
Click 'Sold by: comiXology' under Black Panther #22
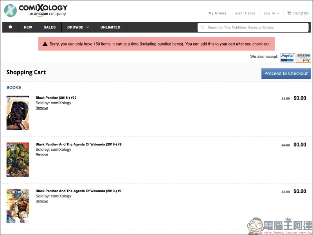point(53,103)
